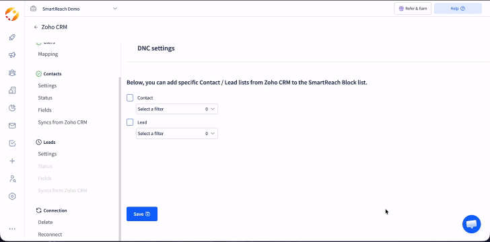
Task: Open Mapping in the settings menu
Action: (48, 54)
